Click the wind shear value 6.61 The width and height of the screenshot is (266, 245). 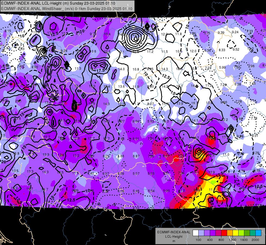136,139
